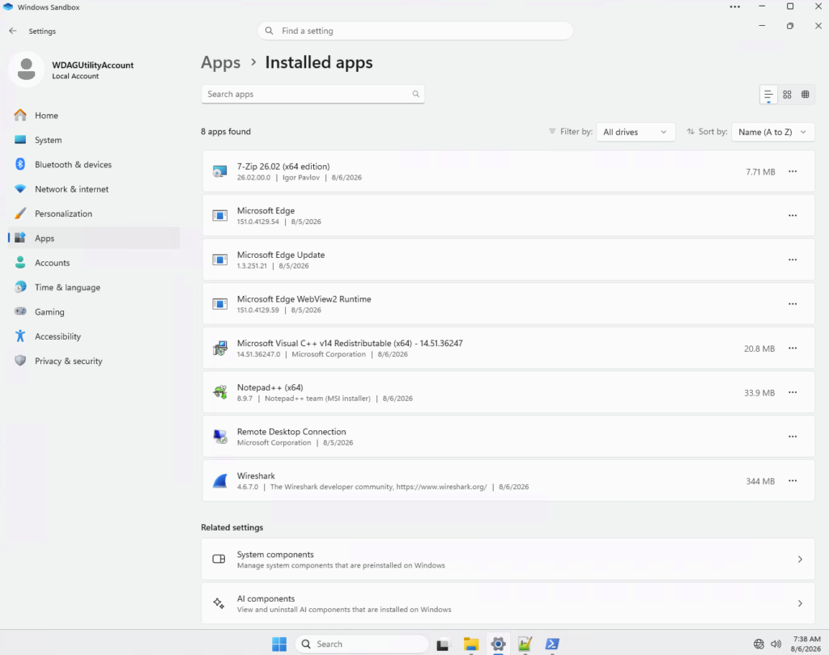Open the Sort by Name dropdown
The image size is (829, 655).
click(773, 132)
